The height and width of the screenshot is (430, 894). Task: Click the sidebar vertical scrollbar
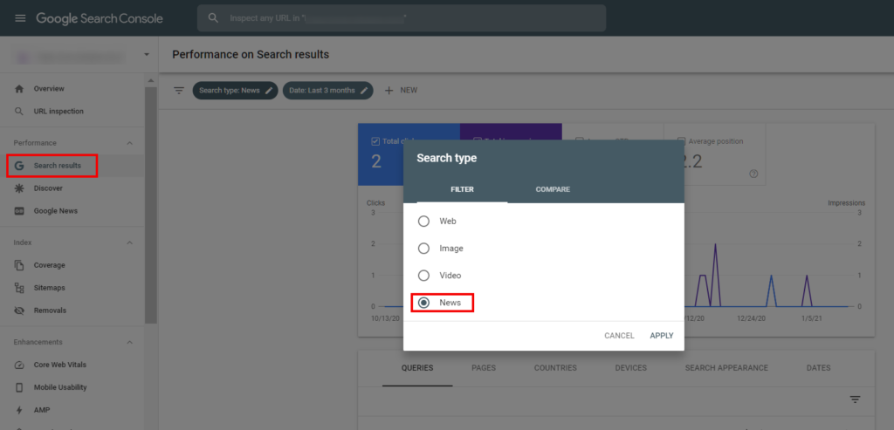pyautogui.click(x=150, y=205)
